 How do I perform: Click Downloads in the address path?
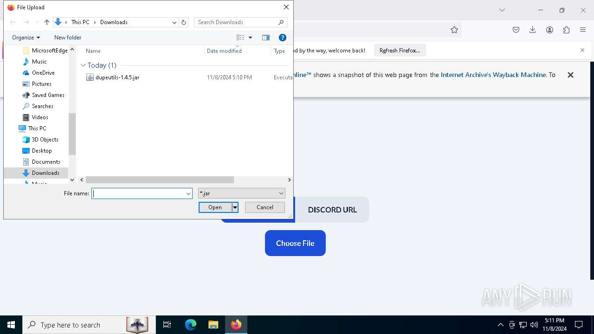(114, 22)
